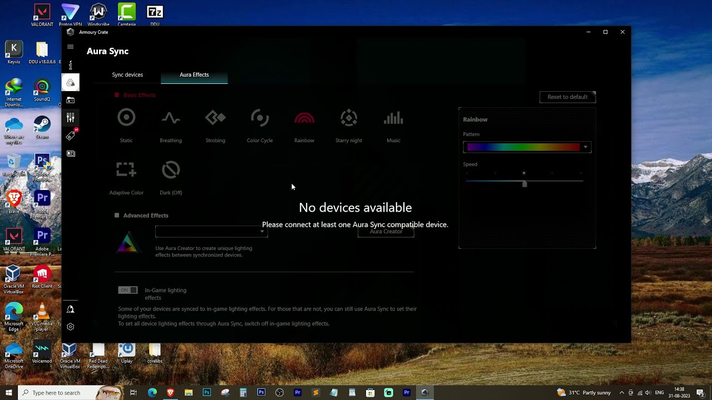This screenshot has height=400, width=712.
Task: Select the Rainbow lighting effect
Action: pos(304,126)
